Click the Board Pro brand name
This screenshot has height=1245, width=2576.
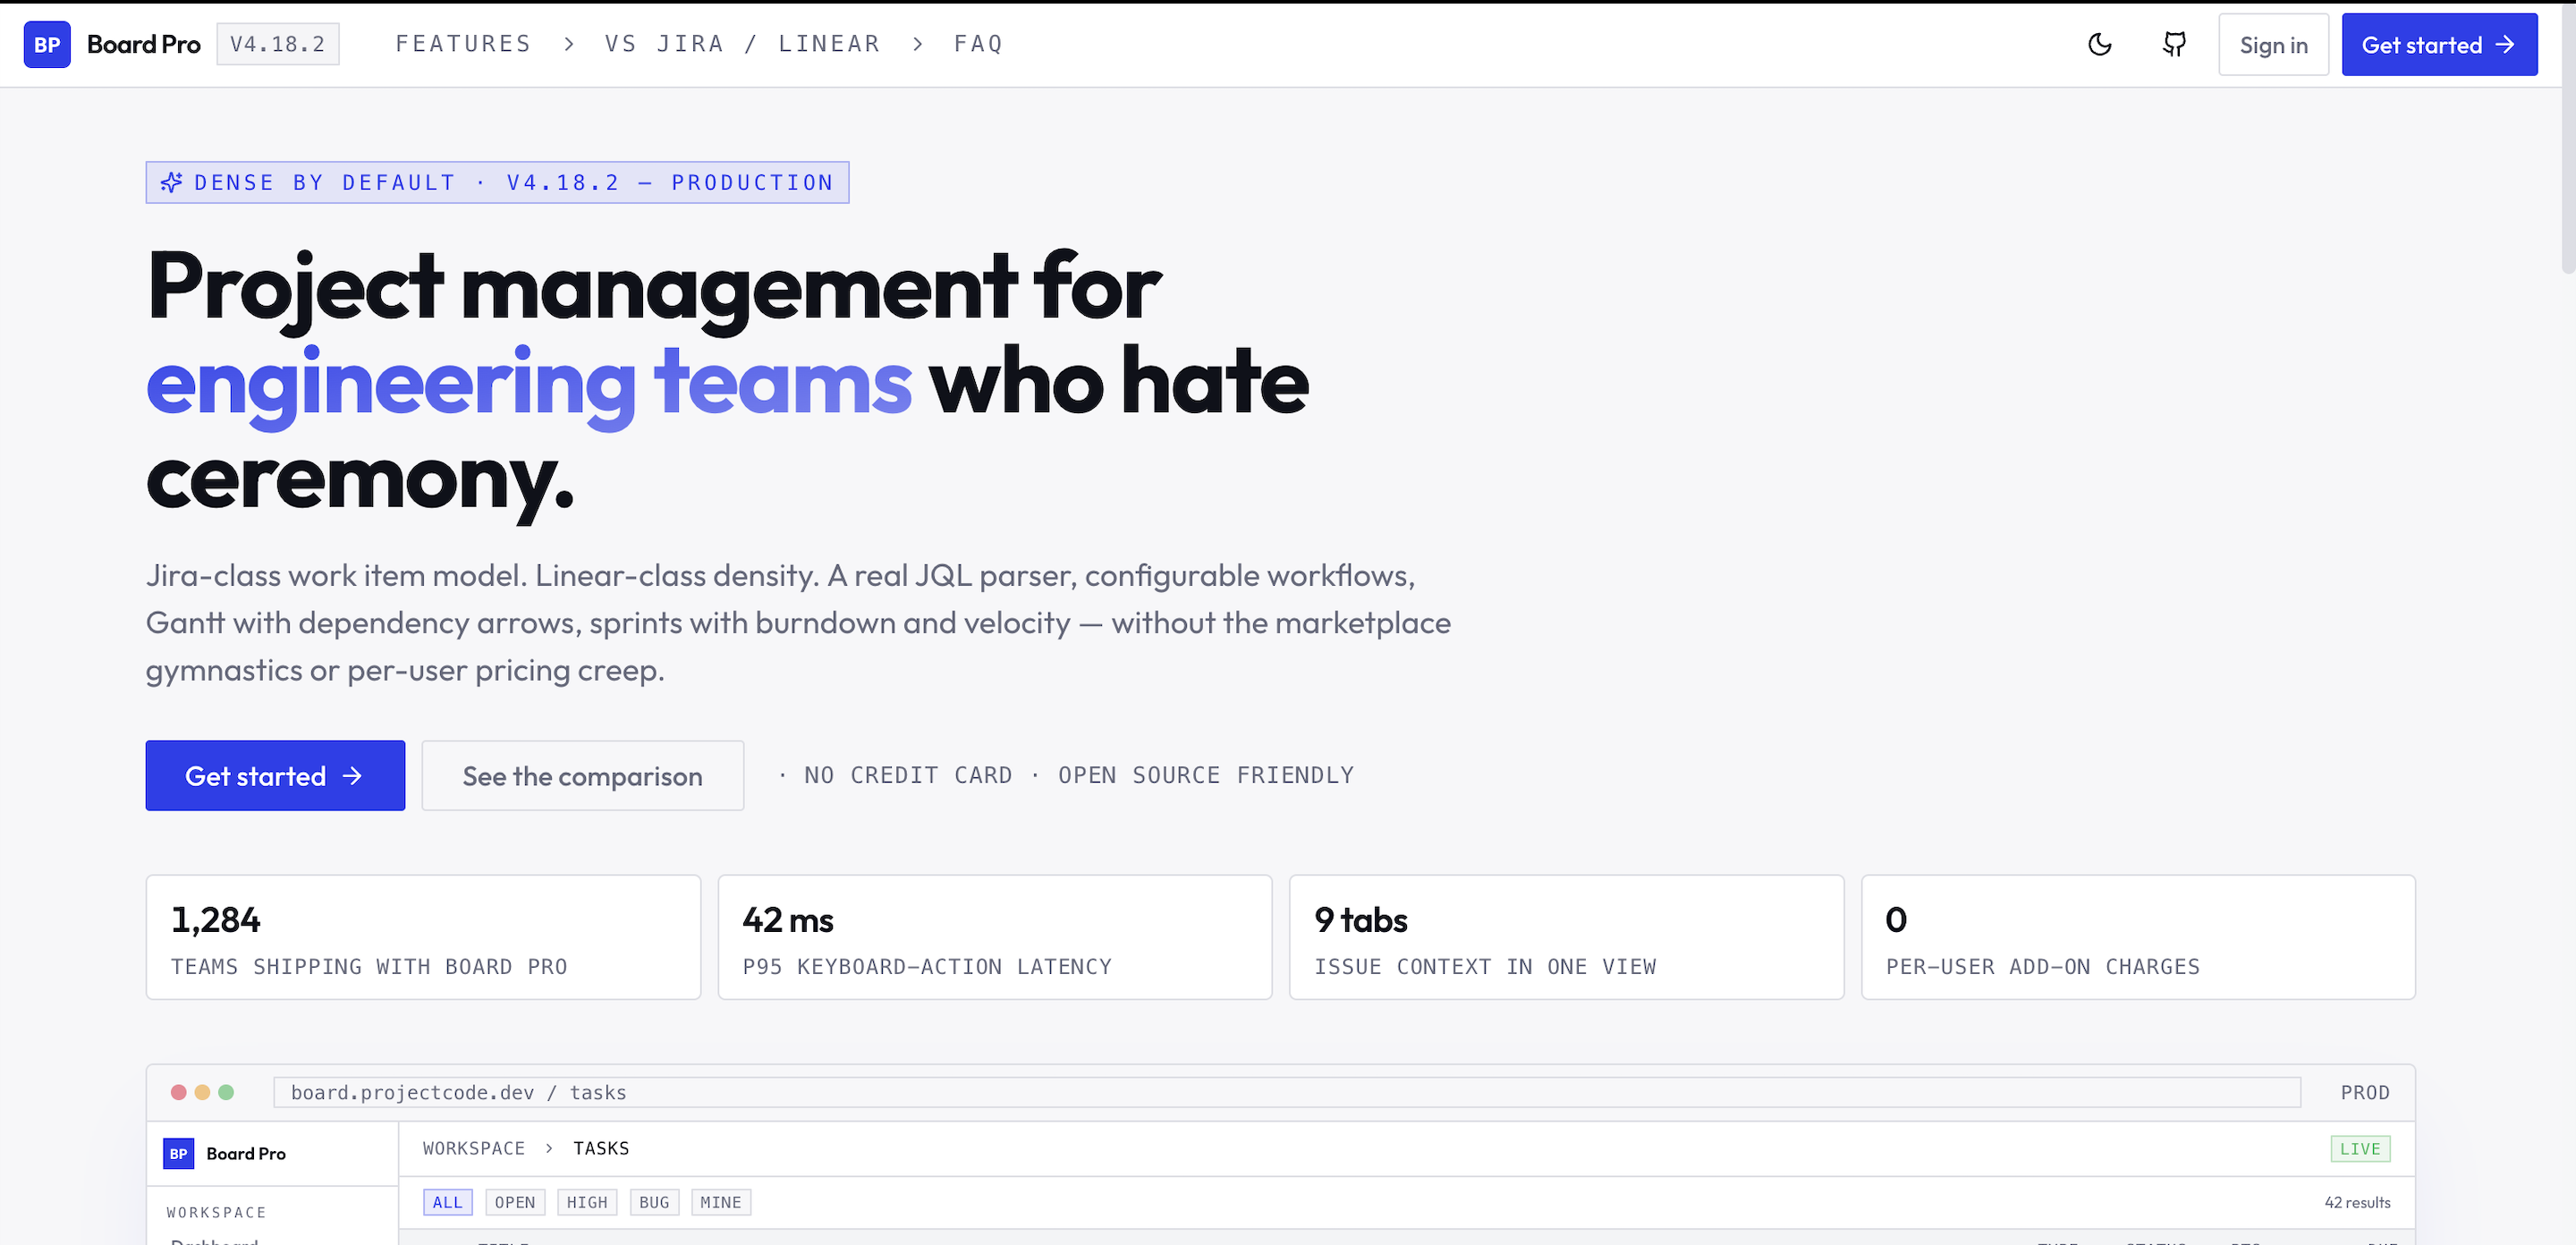[x=143, y=44]
